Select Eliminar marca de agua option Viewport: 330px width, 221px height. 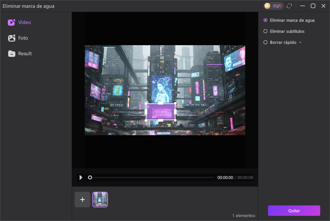click(x=265, y=20)
